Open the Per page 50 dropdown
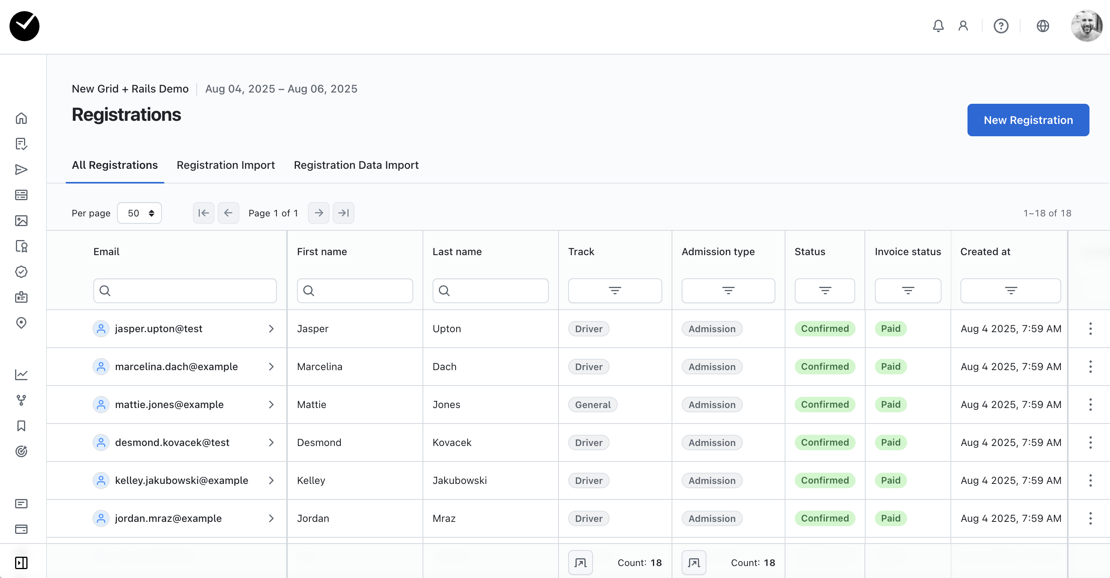Screen dimensions: 1110x578 tap(139, 213)
